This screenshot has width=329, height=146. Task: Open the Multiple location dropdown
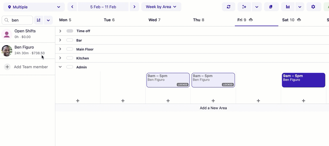[34, 7]
